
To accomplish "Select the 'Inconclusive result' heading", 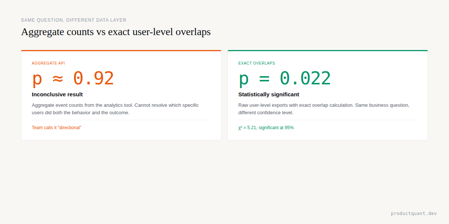I will 57,94.
